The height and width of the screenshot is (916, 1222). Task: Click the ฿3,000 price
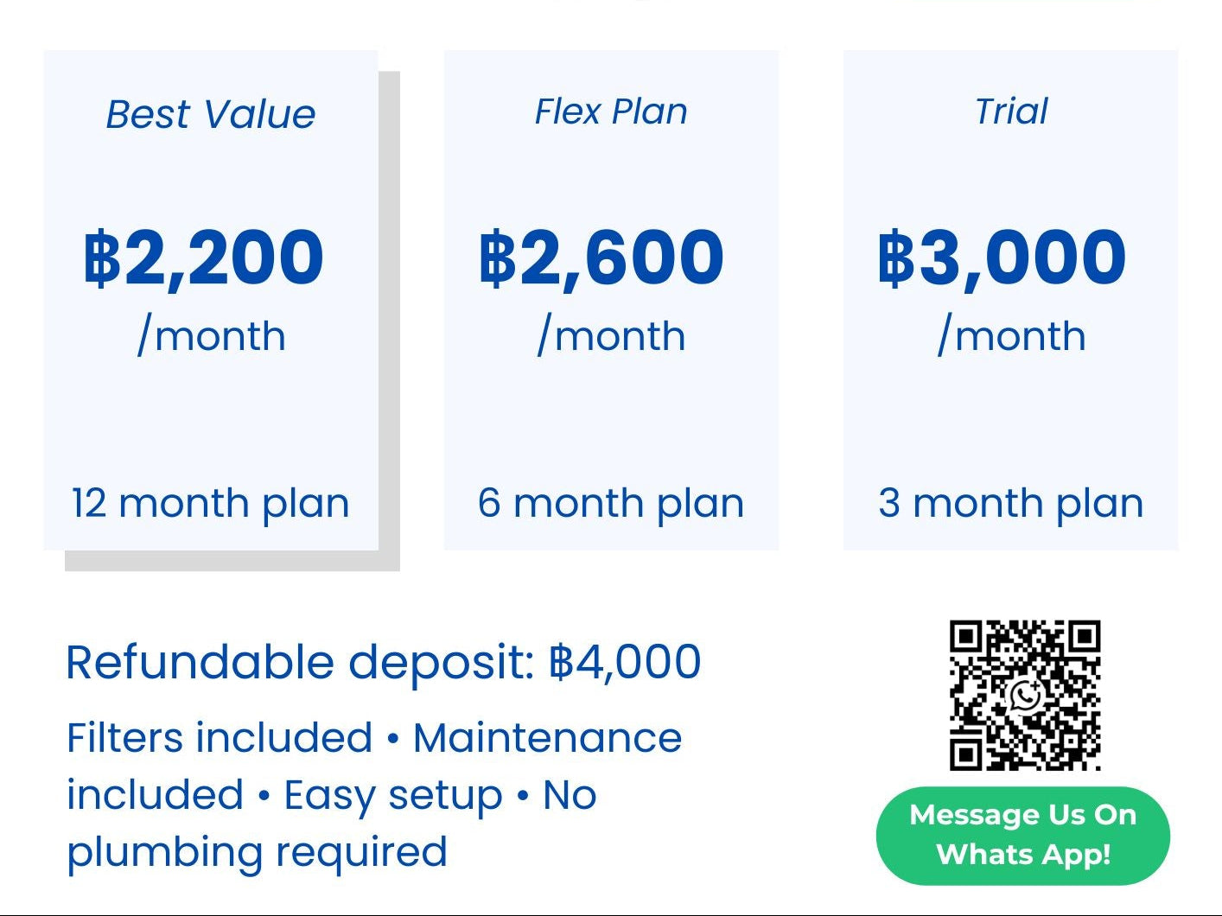tap(1002, 257)
